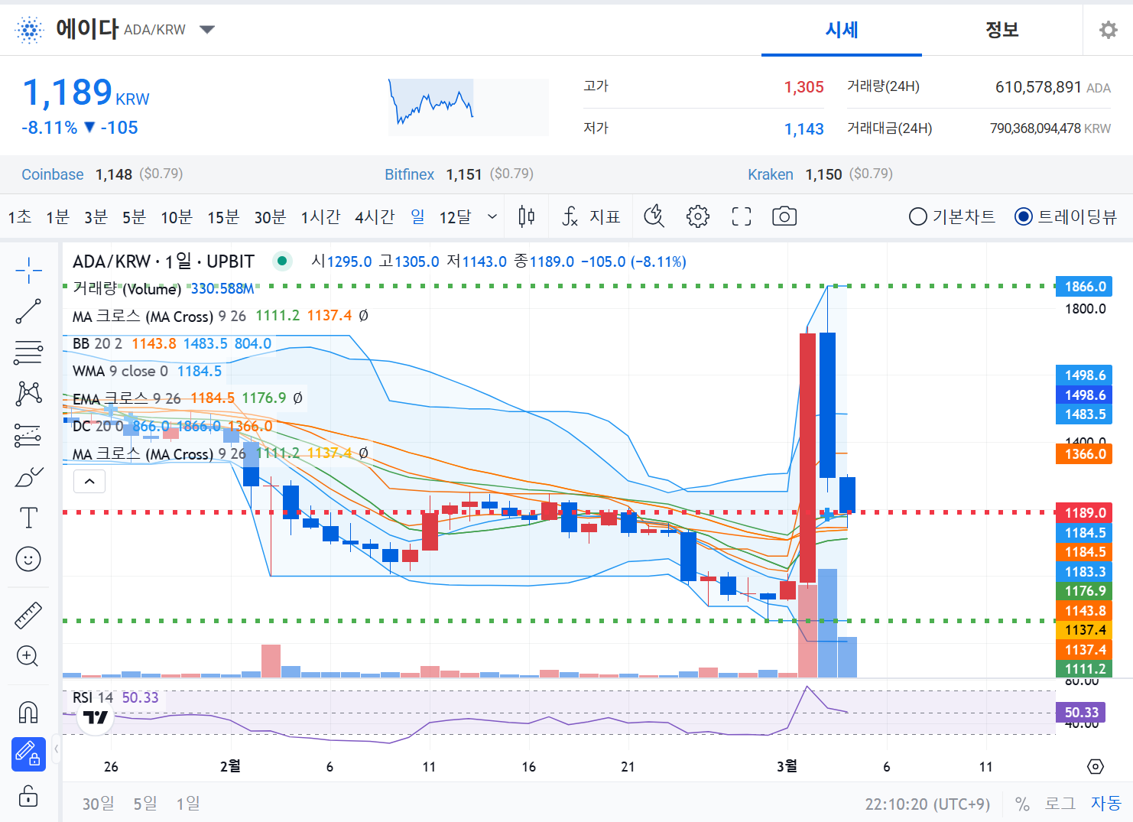
Task: Choose the 10분 interval
Action: point(177,217)
